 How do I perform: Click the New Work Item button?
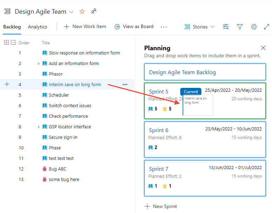[x=85, y=27]
